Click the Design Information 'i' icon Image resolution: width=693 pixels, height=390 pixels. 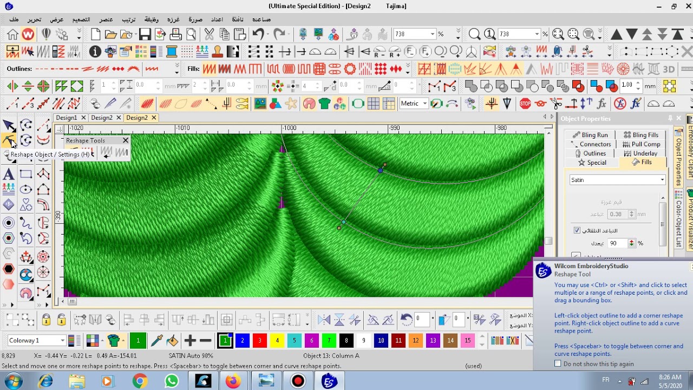[x=95, y=52]
